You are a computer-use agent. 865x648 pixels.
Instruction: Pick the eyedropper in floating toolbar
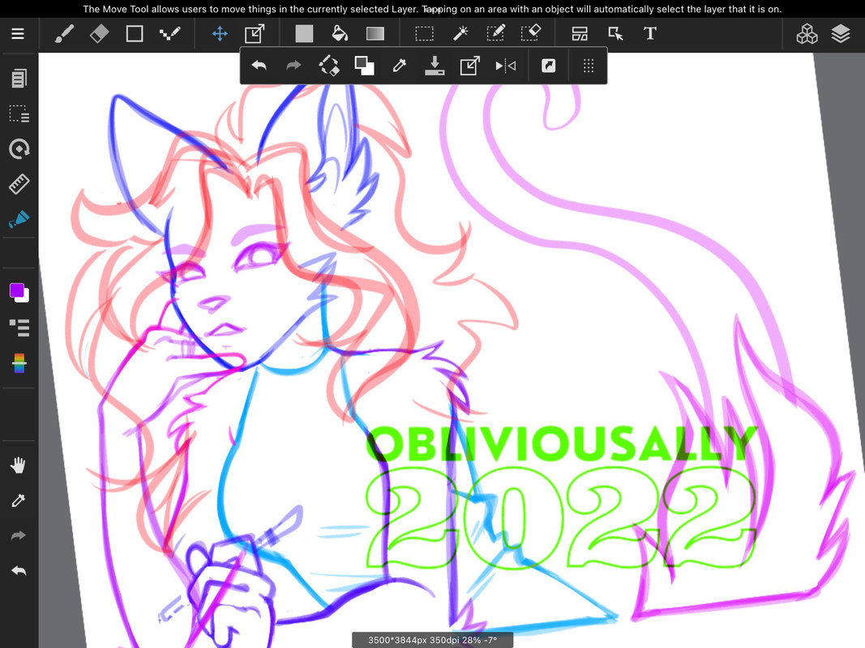click(400, 66)
